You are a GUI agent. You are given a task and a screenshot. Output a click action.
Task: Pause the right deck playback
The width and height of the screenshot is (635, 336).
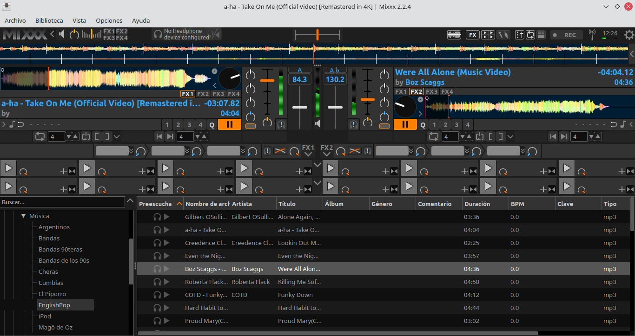coord(405,124)
